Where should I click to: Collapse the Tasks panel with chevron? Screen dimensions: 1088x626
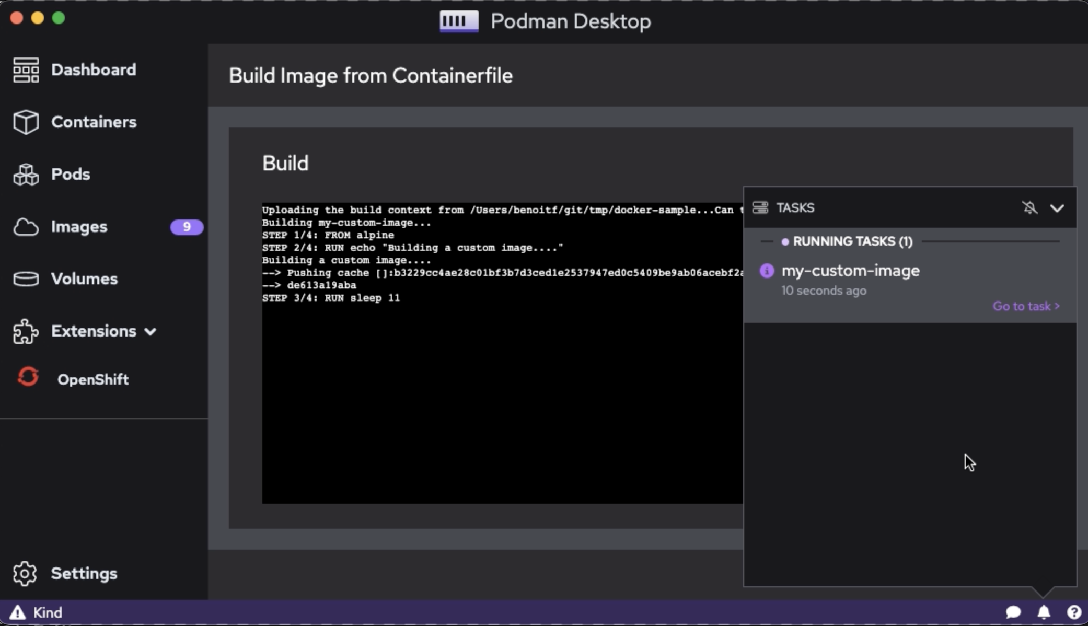(x=1057, y=208)
